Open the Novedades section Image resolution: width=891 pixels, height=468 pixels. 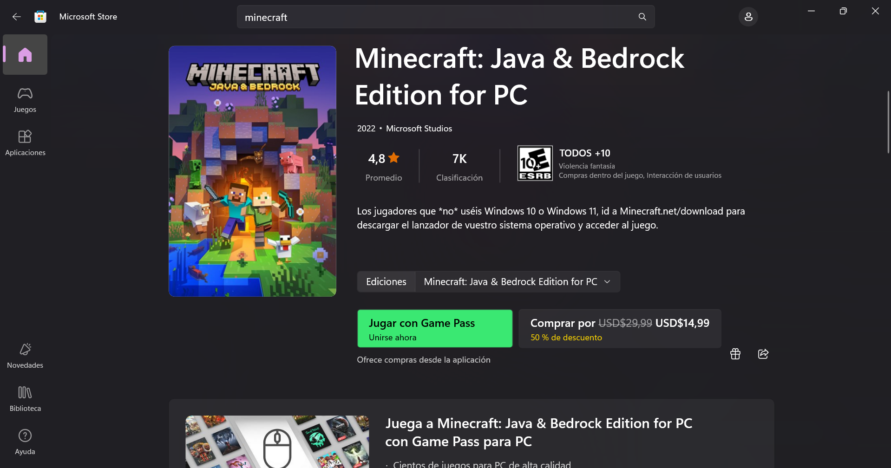pyautogui.click(x=25, y=356)
